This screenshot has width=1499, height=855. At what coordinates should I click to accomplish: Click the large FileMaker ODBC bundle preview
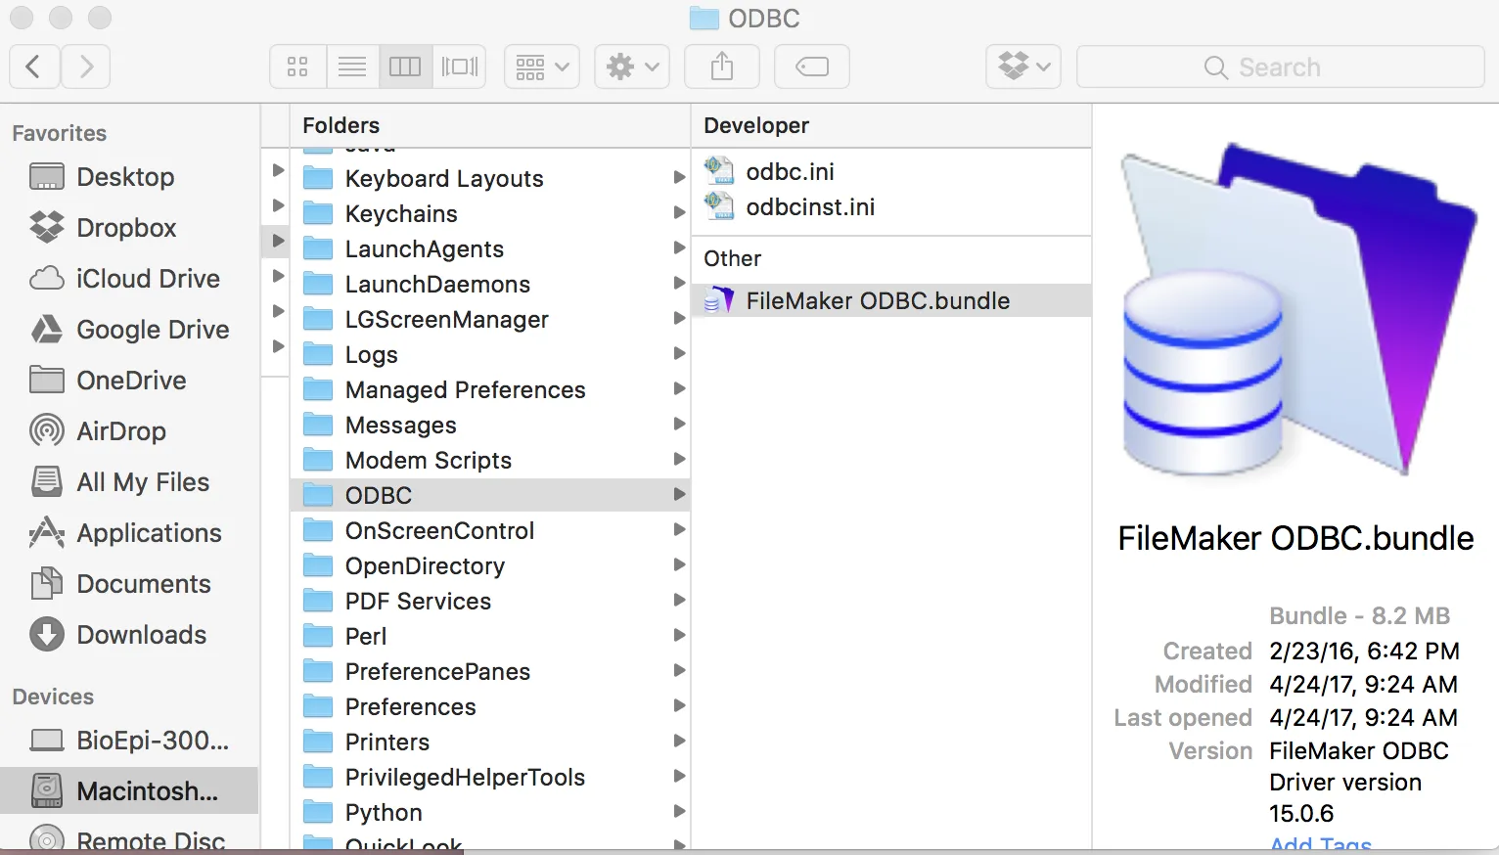click(x=1298, y=310)
